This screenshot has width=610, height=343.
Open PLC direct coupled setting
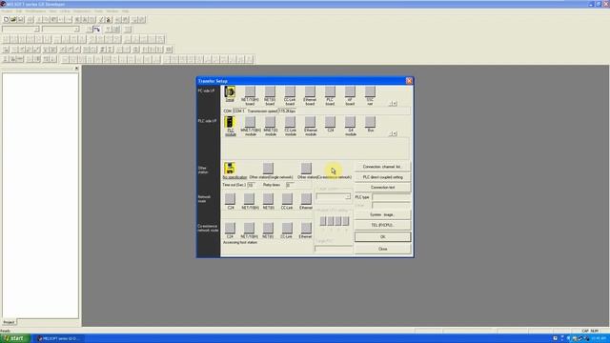coord(382,177)
